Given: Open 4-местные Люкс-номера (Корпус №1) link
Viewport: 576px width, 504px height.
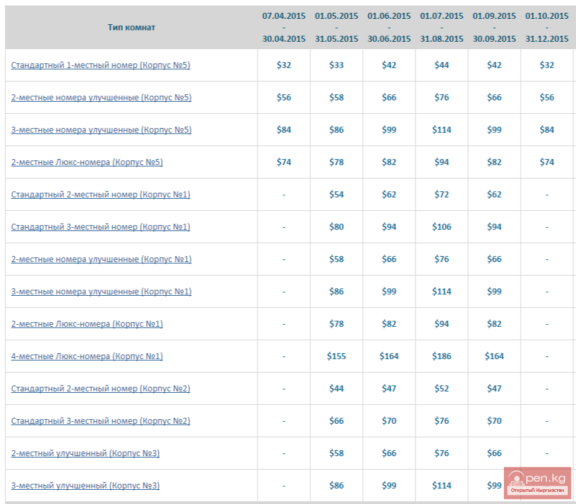Looking at the screenshot, I should point(87,356).
